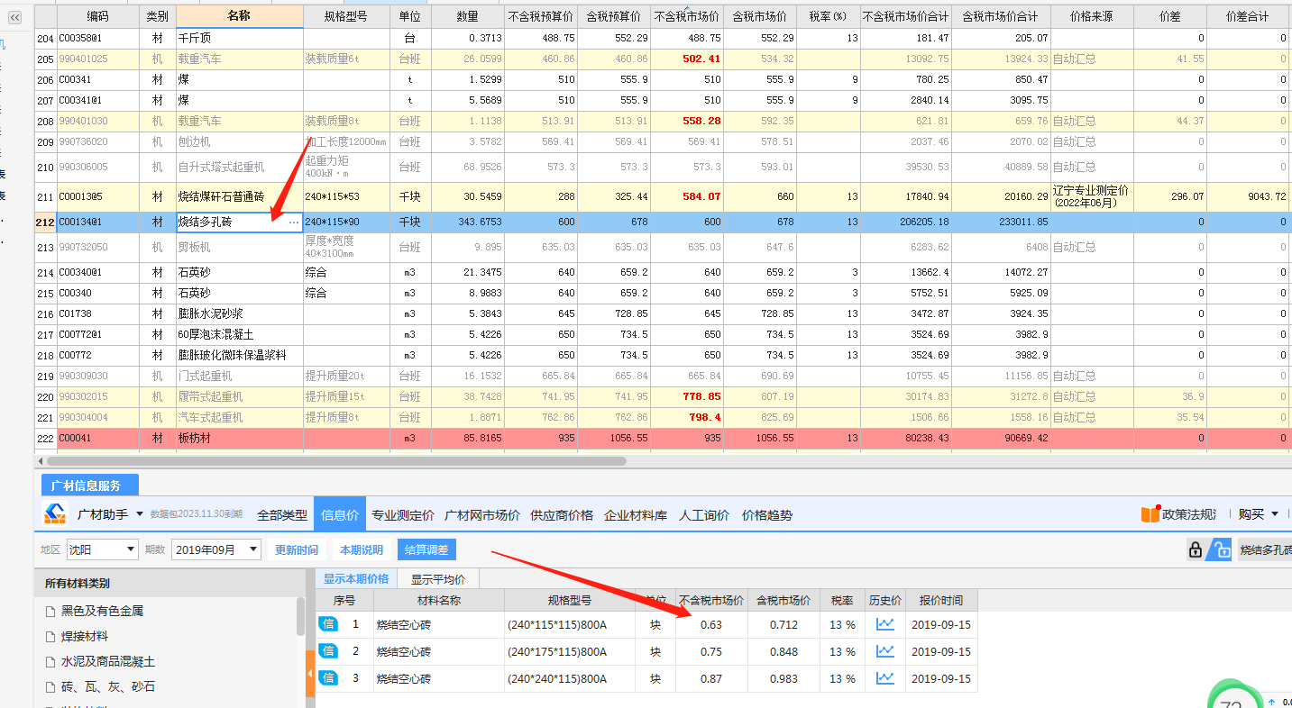Open ellipsis button in 烧结多孔砖 name cell
The image size is (1292, 708).
(x=293, y=222)
